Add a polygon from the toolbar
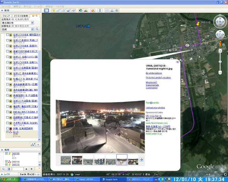Screen dimensions: 228x182 pos(59,10)
